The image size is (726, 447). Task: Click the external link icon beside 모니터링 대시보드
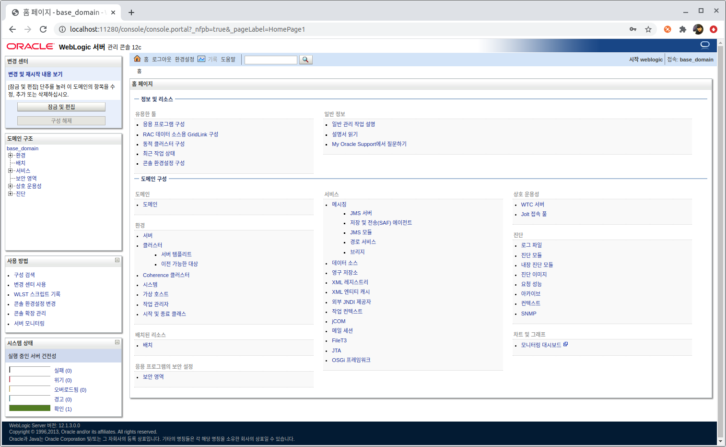coord(566,344)
